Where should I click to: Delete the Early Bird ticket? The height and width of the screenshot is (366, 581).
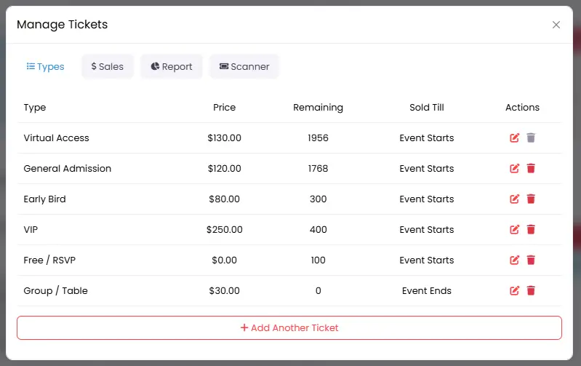pos(531,199)
